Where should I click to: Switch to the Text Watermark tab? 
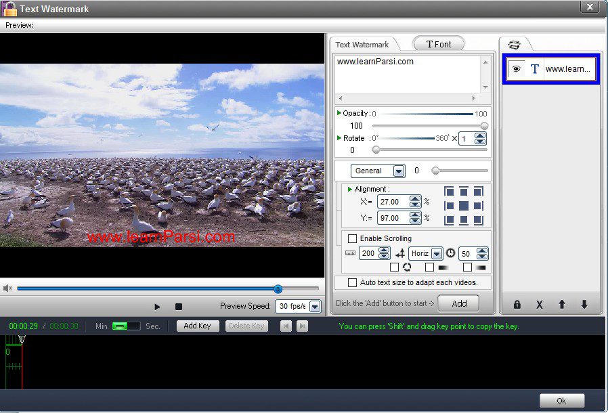pos(362,45)
